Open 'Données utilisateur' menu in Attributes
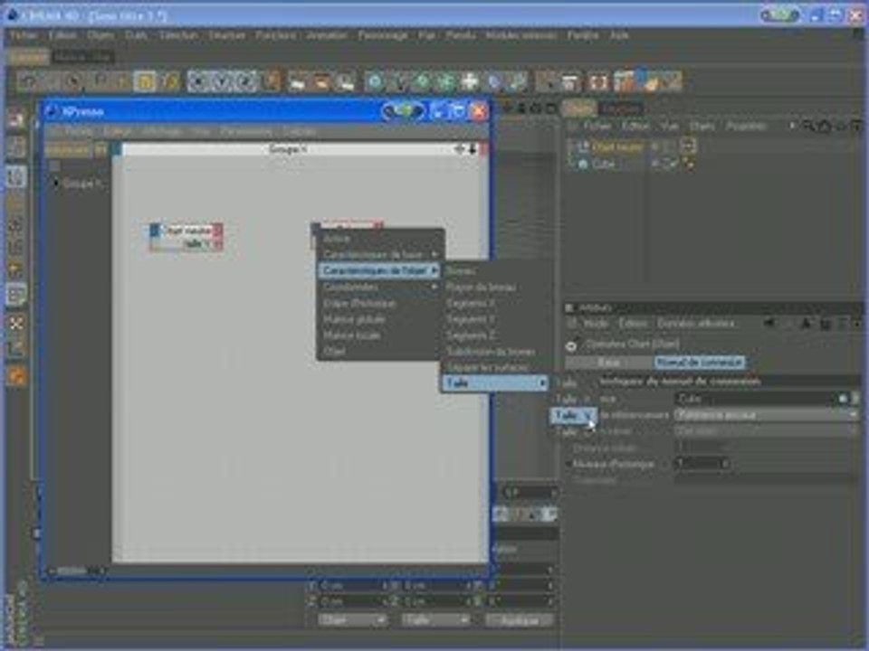The width and height of the screenshot is (869, 651). click(695, 324)
